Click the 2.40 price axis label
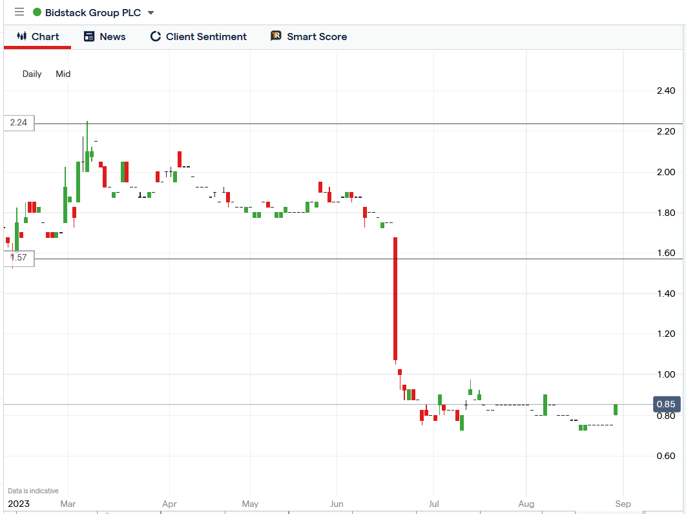Screen dimensions: 686x514 (x=666, y=91)
